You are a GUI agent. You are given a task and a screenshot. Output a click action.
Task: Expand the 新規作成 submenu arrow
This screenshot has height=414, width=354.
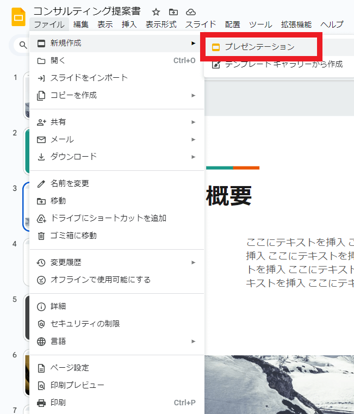pos(194,44)
